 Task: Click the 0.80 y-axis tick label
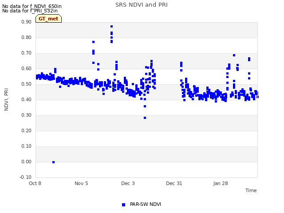pyautogui.click(x=27, y=37)
